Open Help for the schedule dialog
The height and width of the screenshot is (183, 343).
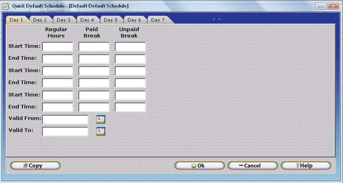point(305,165)
